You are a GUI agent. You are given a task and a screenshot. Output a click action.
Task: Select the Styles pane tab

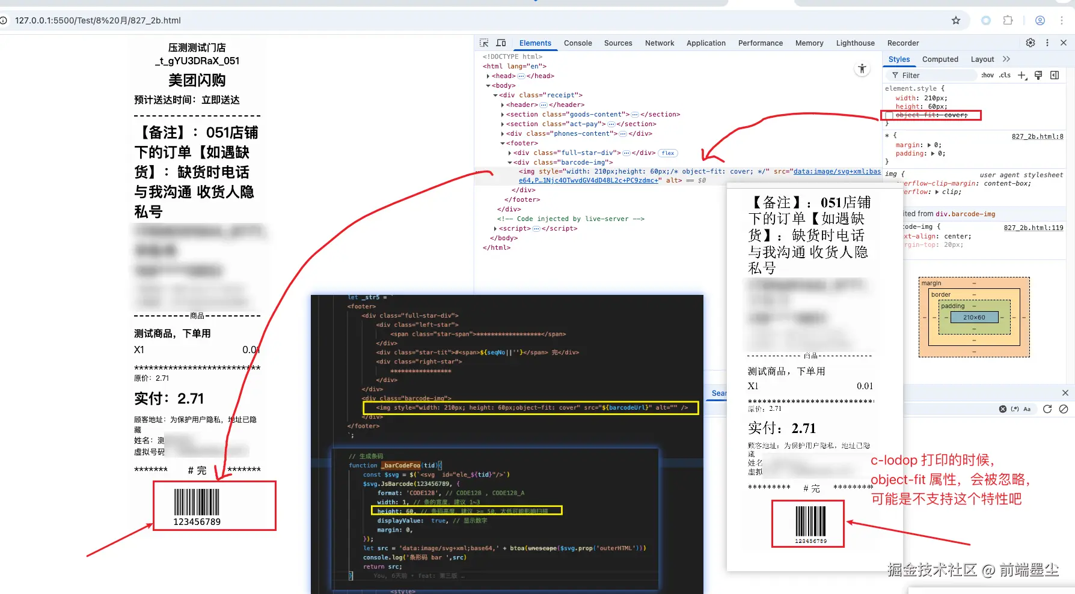(899, 59)
